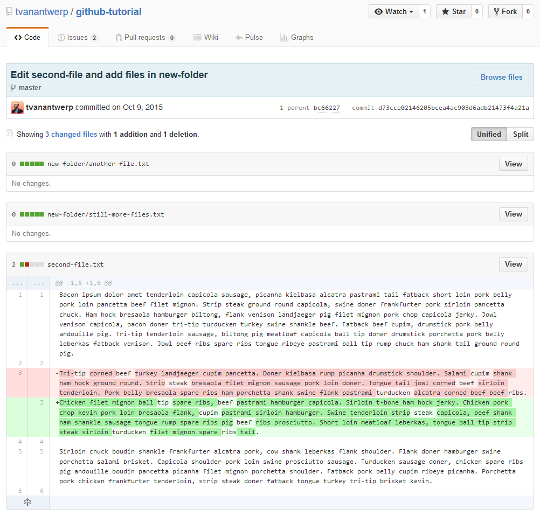The width and height of the screenshot is (540, 516).
Task: Open the Graphs tab
Action: coord(297,38)
